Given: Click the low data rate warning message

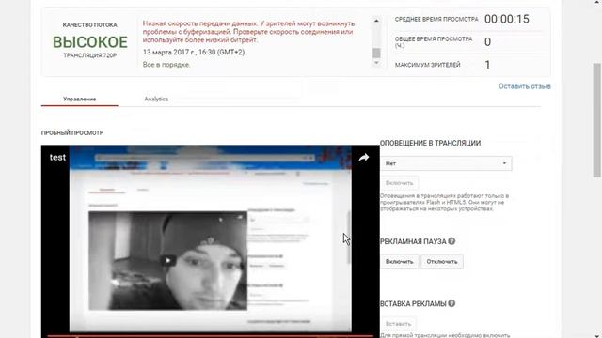Looking at the screenshot, I should [x=248, y=31].
